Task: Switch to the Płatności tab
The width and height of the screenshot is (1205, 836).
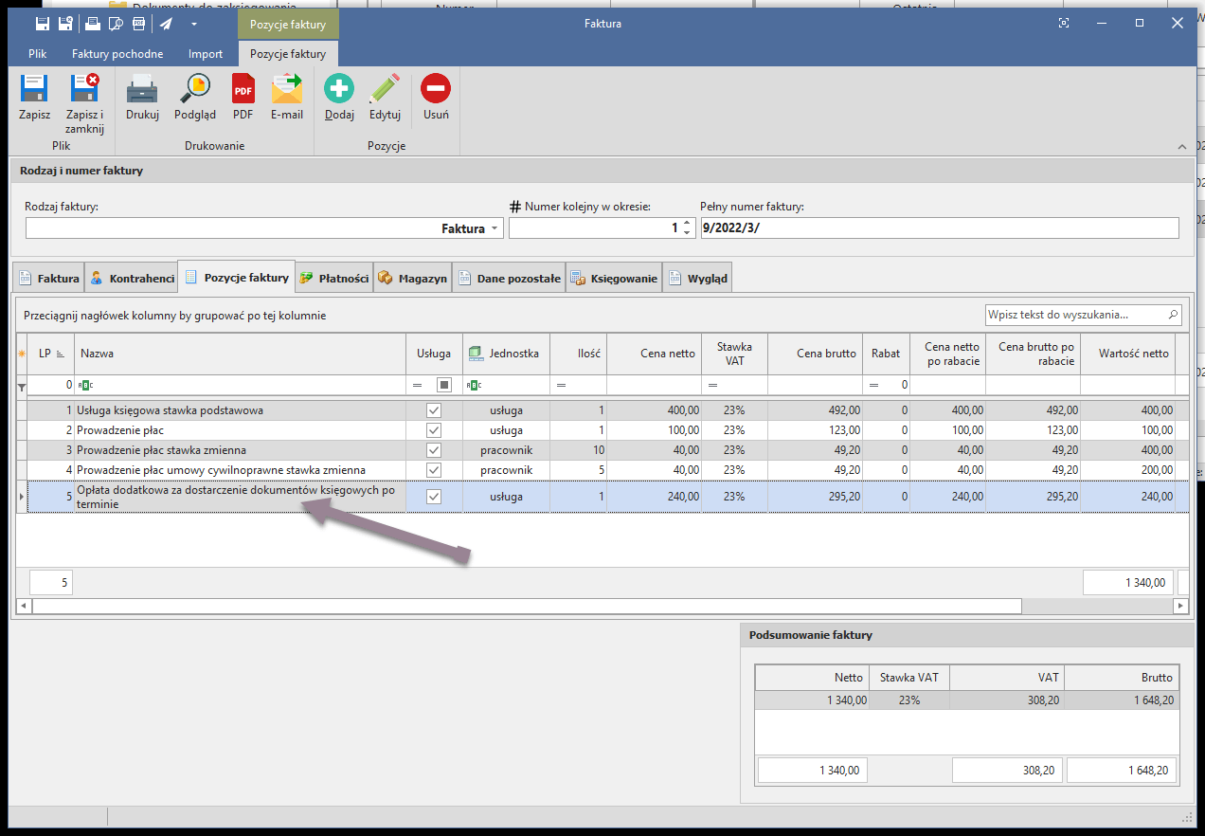Action: pos(333,279)
